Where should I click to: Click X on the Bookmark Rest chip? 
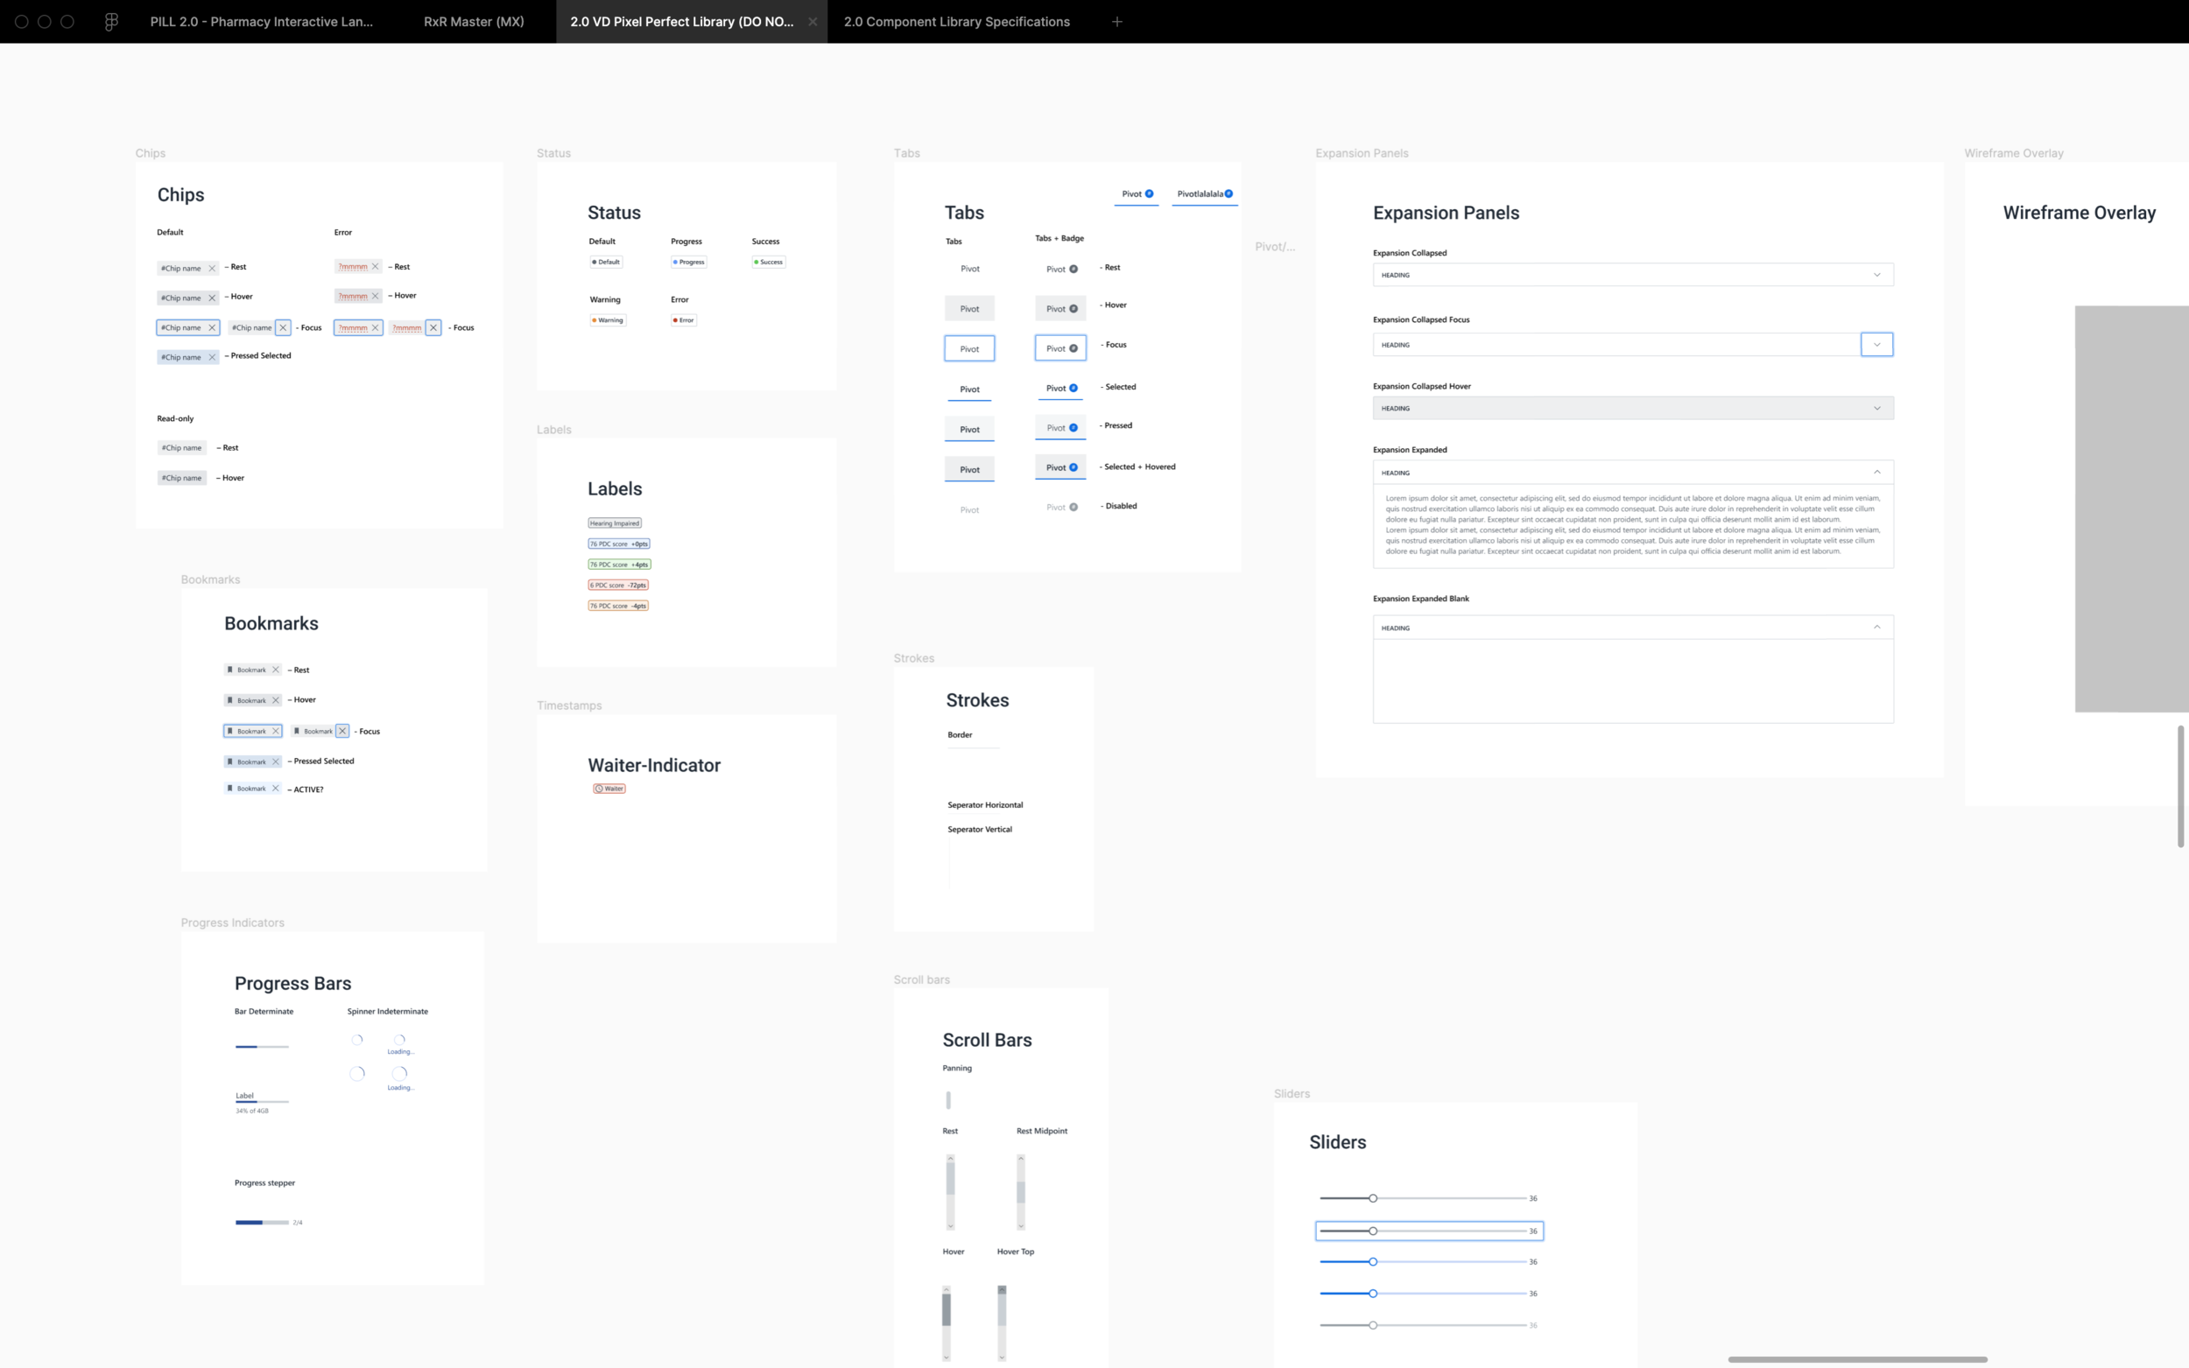276,670
